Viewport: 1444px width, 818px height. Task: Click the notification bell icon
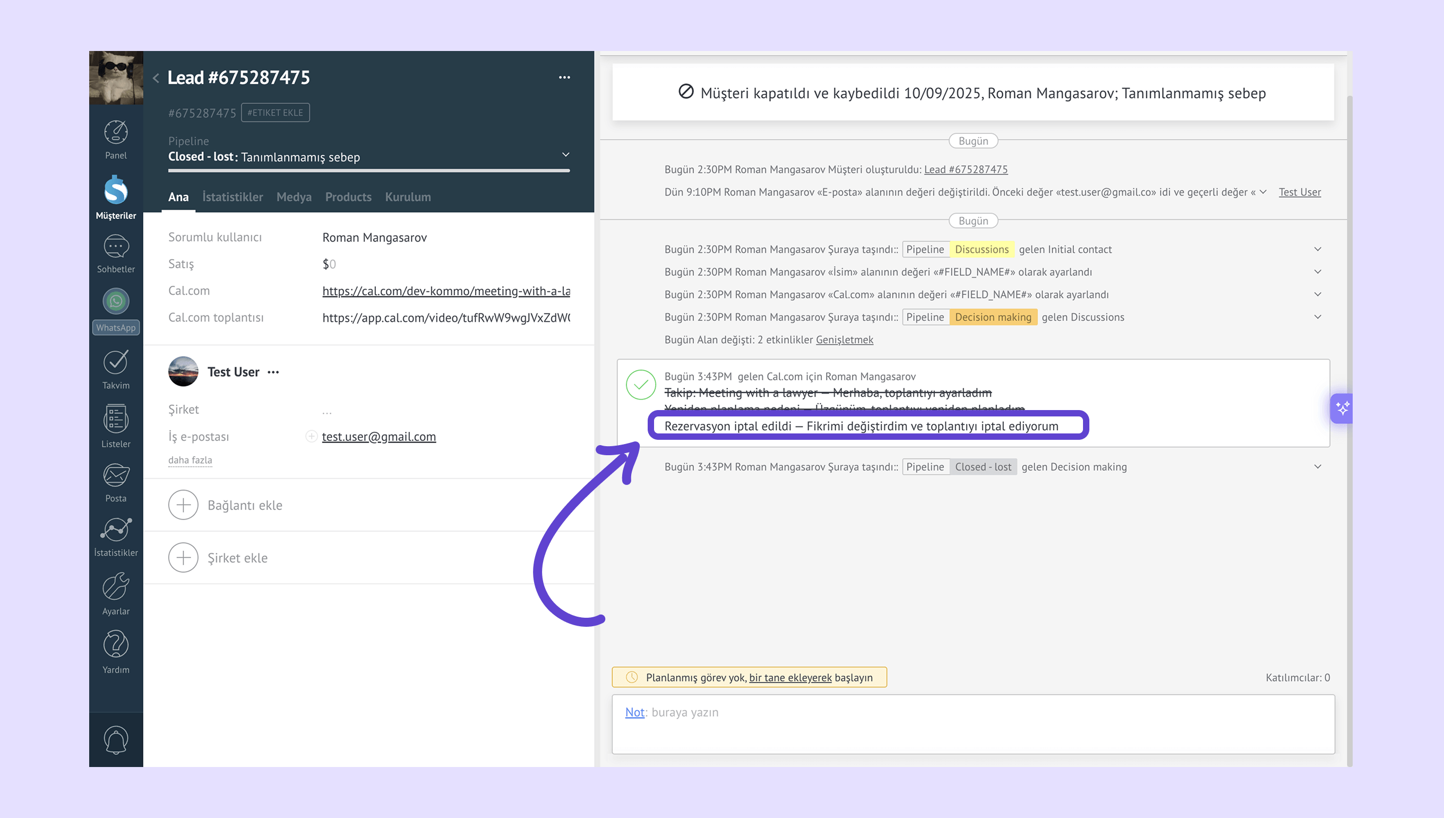[x=116, y=740]
